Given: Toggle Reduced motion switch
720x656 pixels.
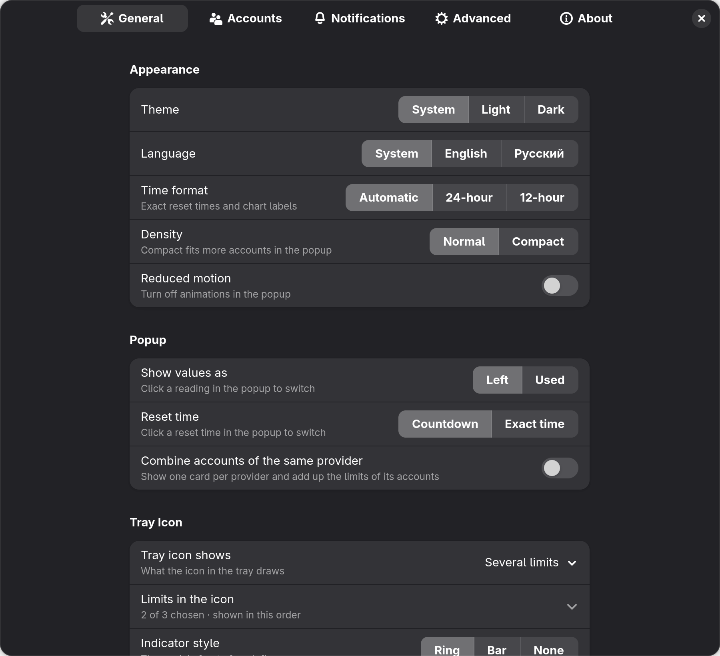Looking at the screenshot, I should [x=560, y=286].
